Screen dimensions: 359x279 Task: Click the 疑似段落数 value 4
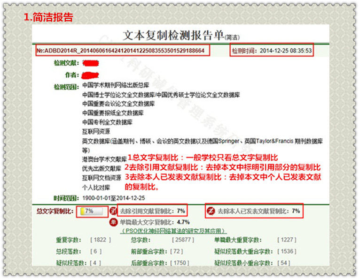tap(95, 263)
